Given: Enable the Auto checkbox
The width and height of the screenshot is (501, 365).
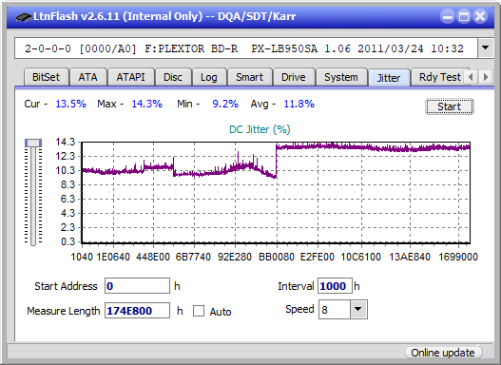Looking at the screenshot, I should click(199, 311).
